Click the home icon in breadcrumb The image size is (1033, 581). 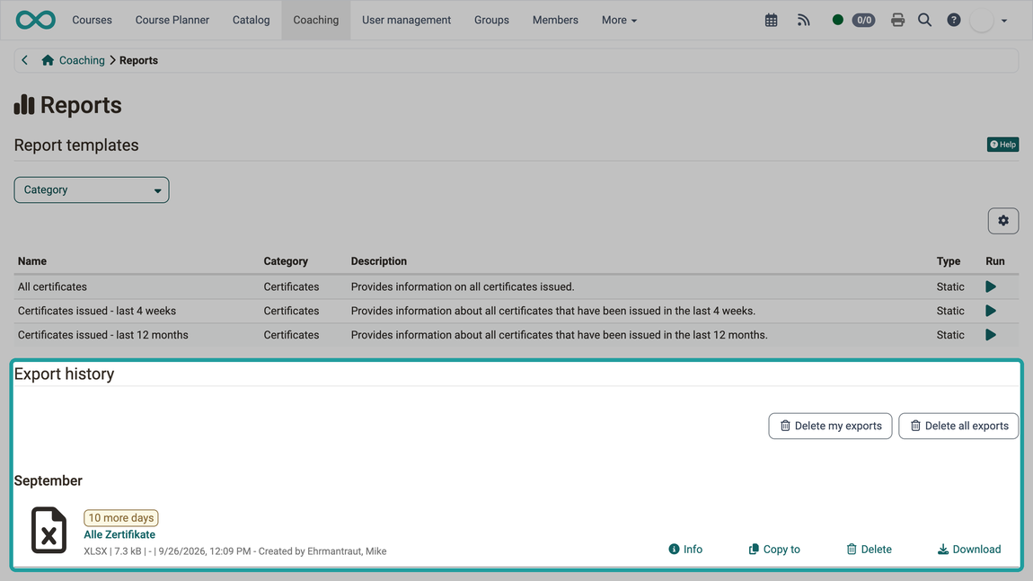pyautogui.click(x=48, y=60)
